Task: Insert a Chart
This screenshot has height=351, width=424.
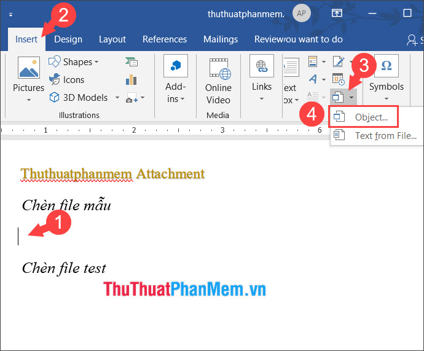Action: point(132,79)
